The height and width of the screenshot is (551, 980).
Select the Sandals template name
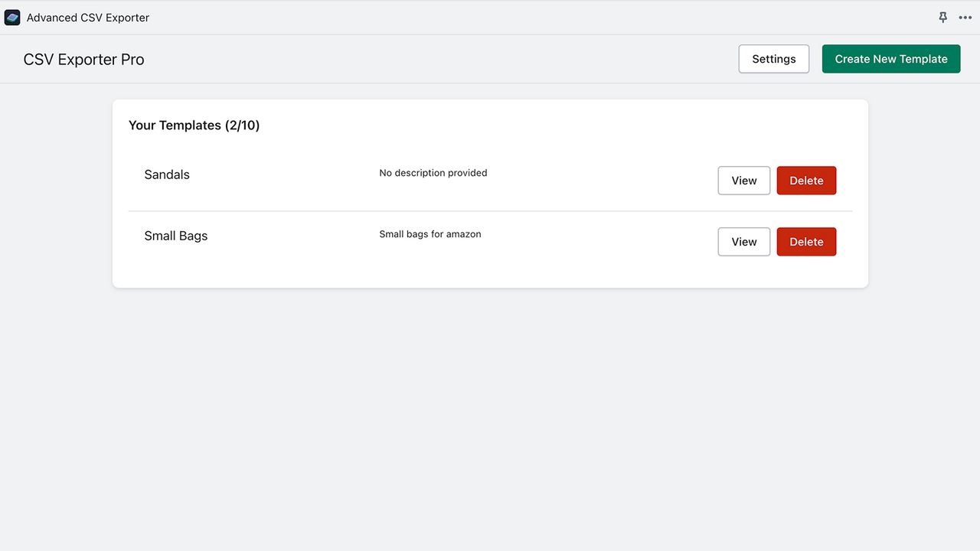coord(167,174)
